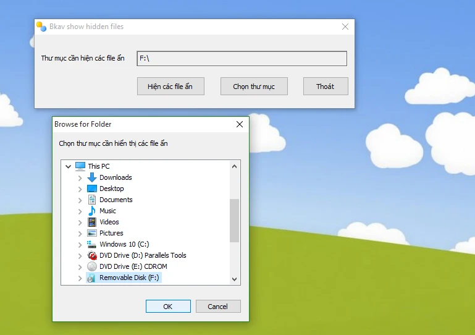Click the Videos filmstrip icon

click(92, 222)
